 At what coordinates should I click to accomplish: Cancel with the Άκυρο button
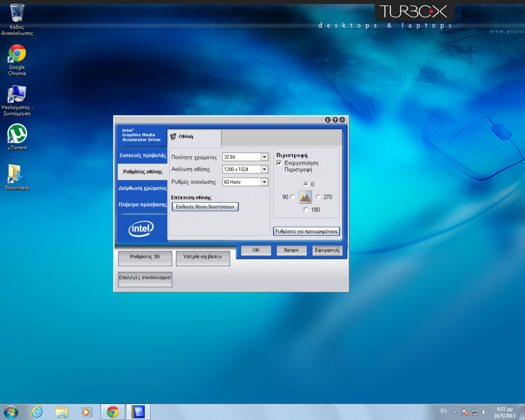tap(291, 250)
